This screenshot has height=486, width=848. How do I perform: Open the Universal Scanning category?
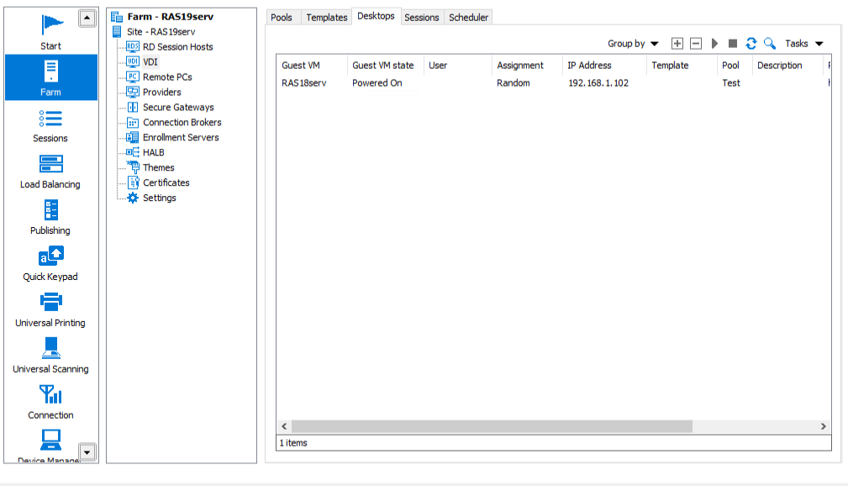[x=50, y=356]
